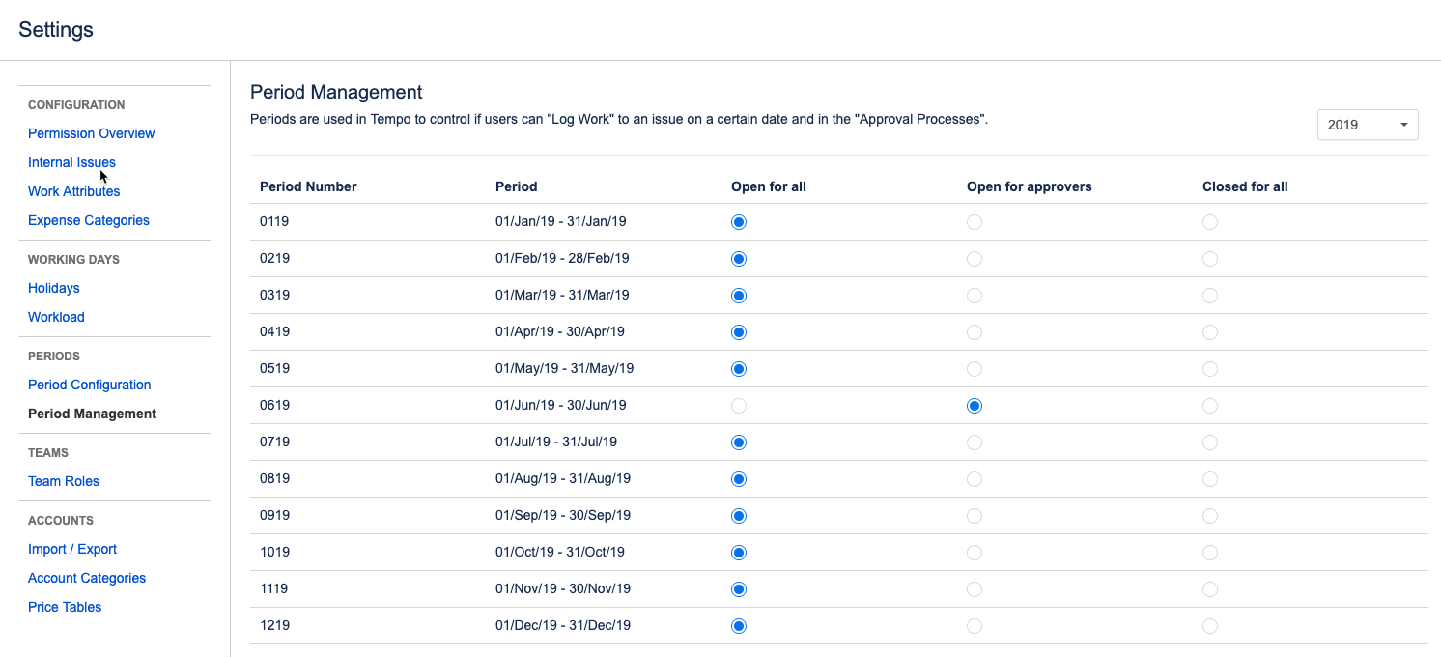Open the Permission Overview settings
Screen dimensions: 1441x657
point(91,133)
